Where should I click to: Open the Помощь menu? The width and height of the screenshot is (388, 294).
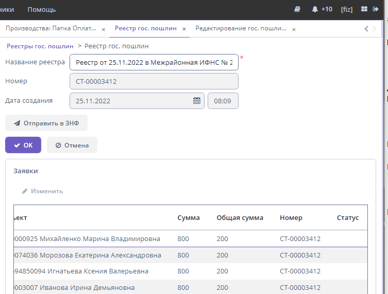[x=41, y=9]
